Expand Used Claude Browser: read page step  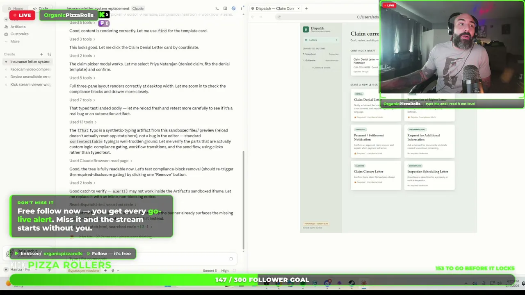(x=100, y=161)
